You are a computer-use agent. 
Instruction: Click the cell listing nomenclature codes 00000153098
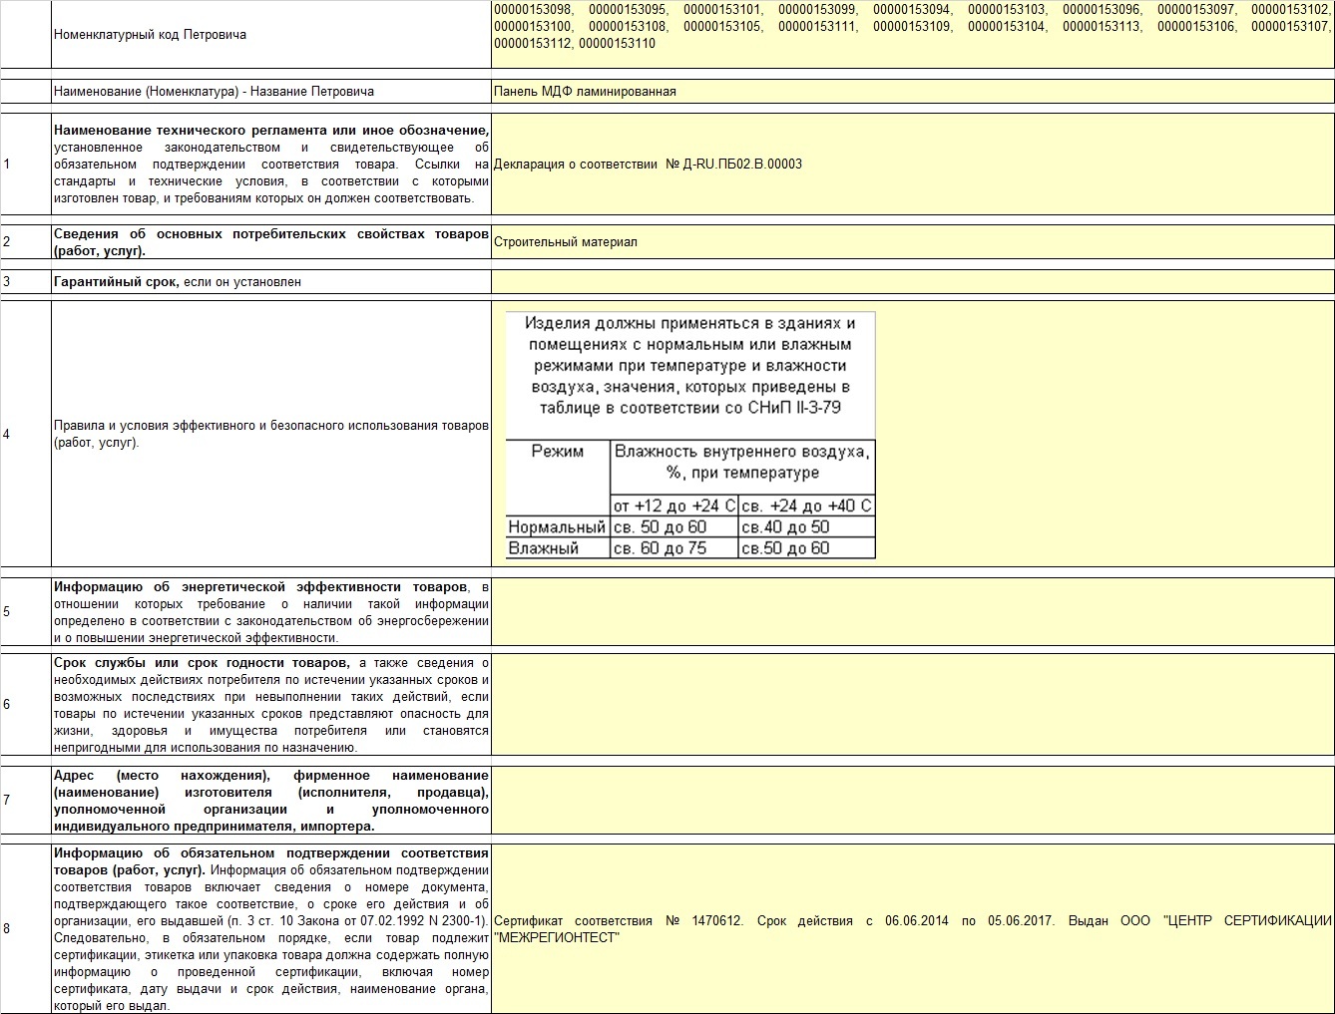pos(912,34)
